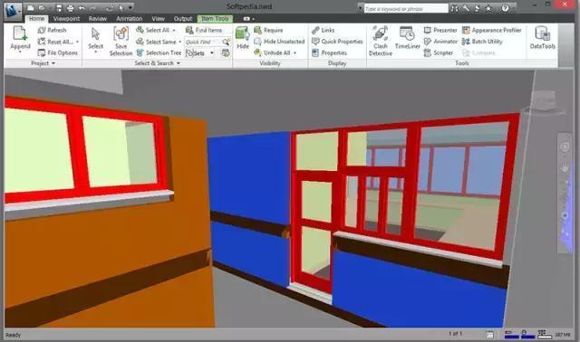Click the steering wheel on navigation bar
The image size is (580, 342).
[x=565, y=147]
